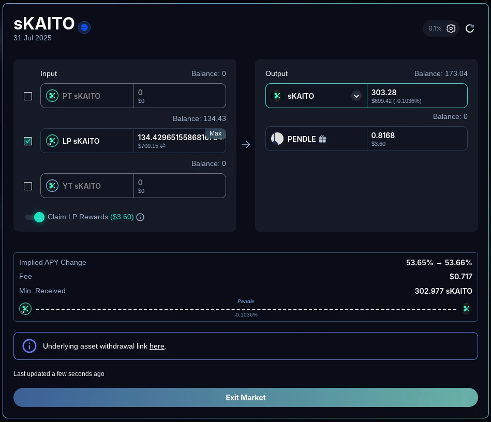
Task: Click the ($3.60) rewards amount
Action: pos(122,217)
